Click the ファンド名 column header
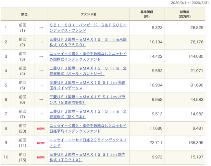Viewport: 211px width, 166px height. [x=88, y=14]
